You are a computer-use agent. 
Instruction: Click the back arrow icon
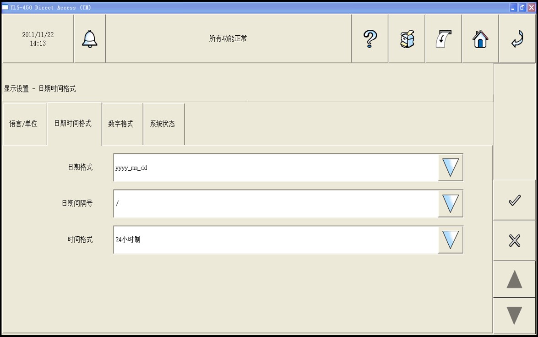(517, 39)
